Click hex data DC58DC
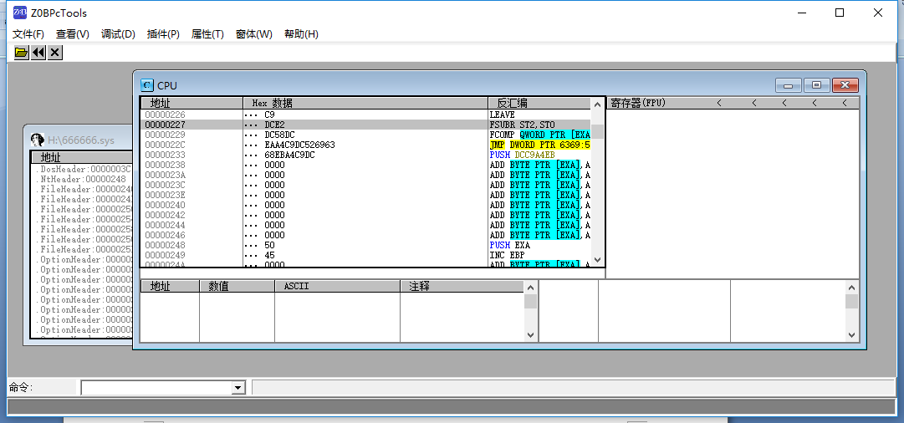This screenshot has width=904, height=423. click(279, 135)
